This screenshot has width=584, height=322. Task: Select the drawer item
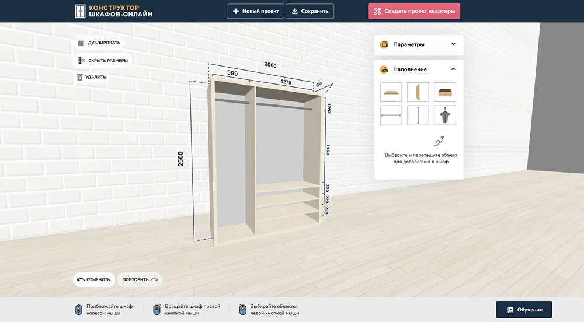tap(445, 92)
